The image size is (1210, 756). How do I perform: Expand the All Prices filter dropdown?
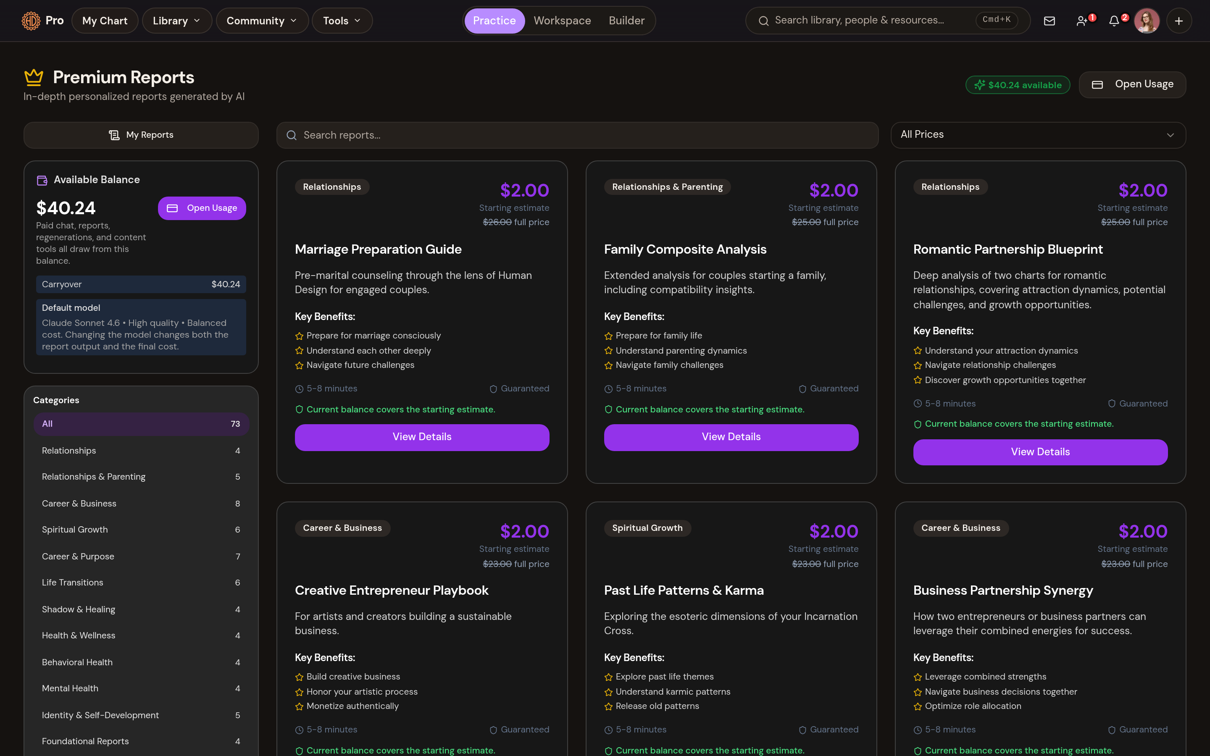point(1038,135)
